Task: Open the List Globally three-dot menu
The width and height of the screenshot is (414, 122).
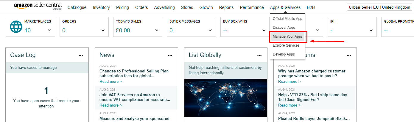Action: point(259,56)
